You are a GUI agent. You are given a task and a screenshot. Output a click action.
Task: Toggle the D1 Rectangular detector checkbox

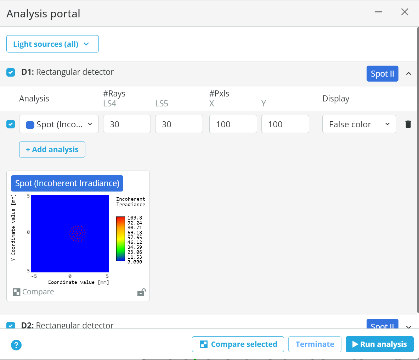tap(11, 72)
